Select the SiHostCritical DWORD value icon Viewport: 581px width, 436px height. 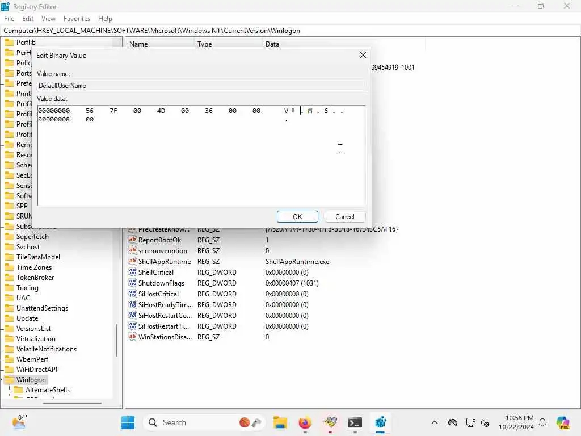133,294
